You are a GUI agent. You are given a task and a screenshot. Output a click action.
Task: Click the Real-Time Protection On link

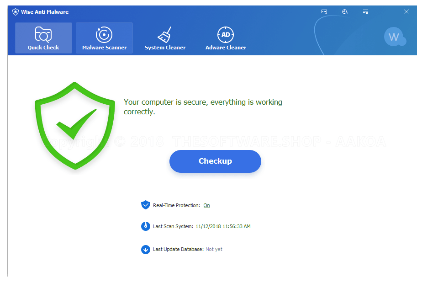click(x=206, y=205)
